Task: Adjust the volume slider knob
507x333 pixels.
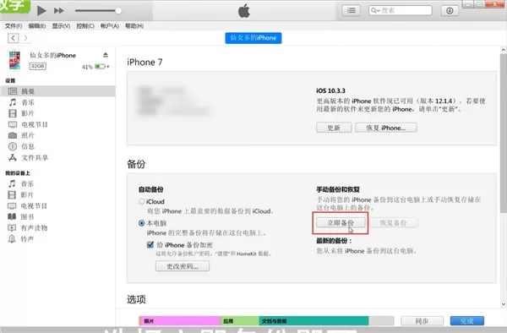Action: pyautogui.click(x=118, y=11)
